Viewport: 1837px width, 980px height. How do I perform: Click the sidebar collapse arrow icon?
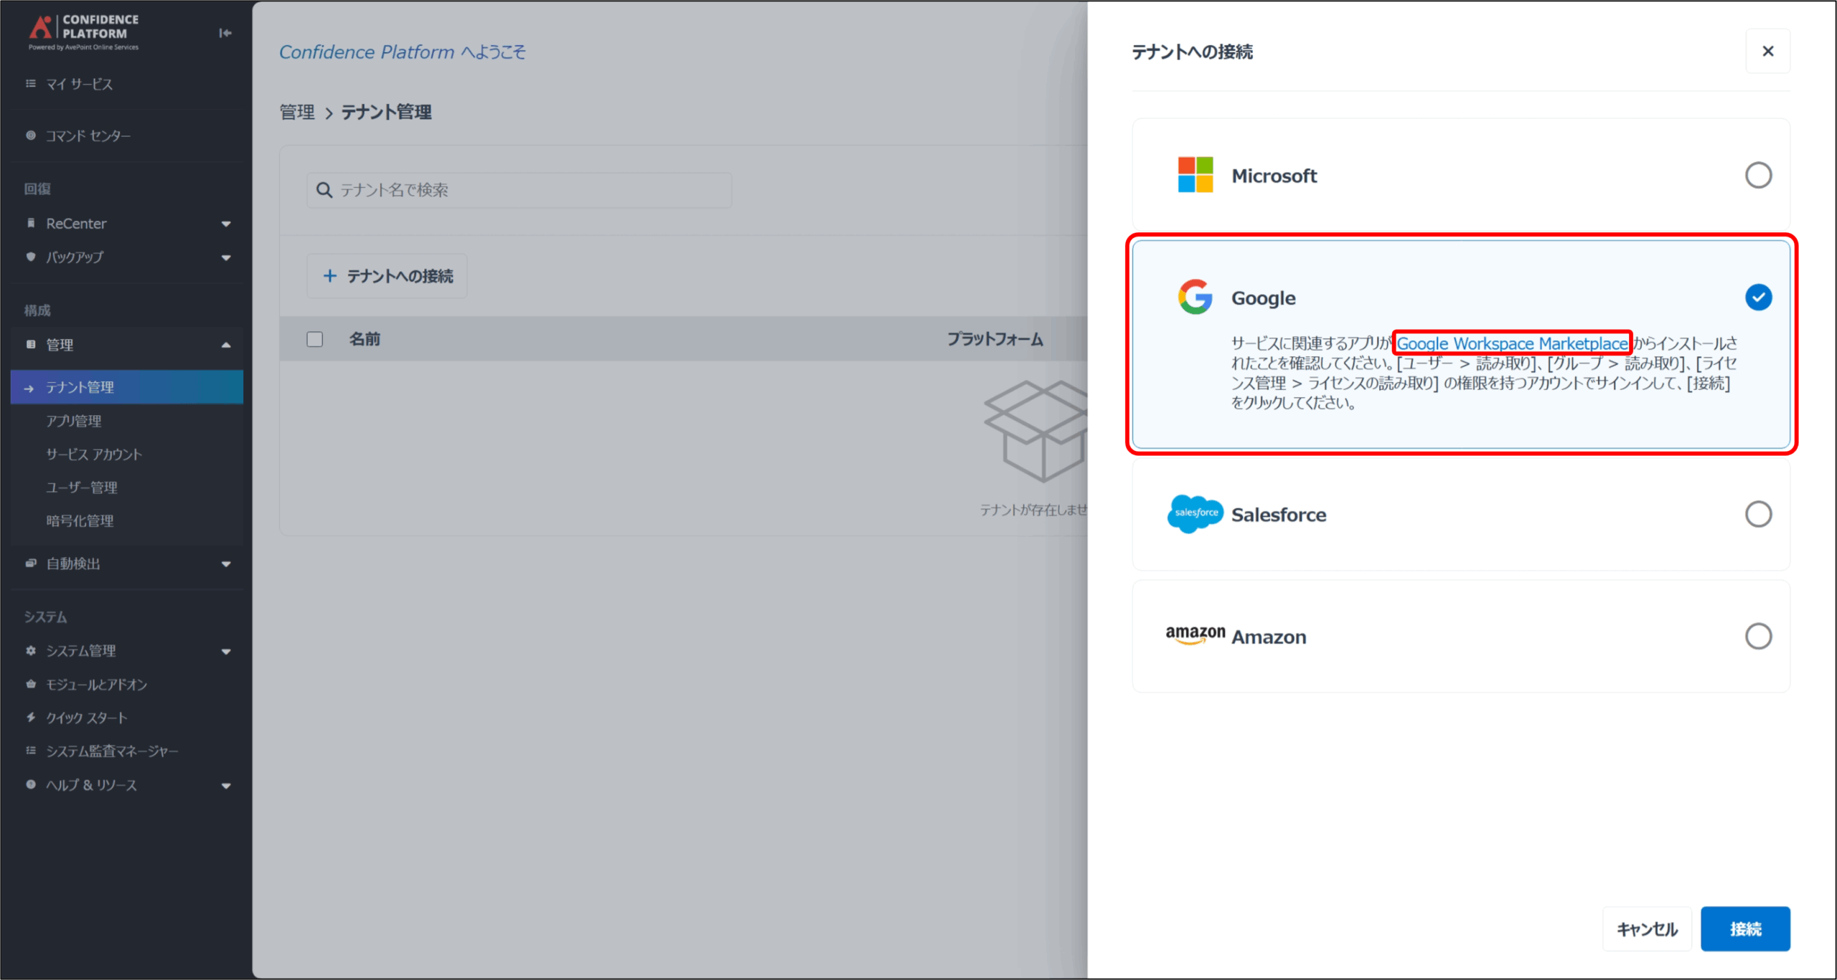tap(225, 33)
